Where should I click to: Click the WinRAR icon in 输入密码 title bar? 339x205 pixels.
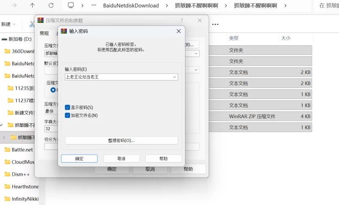point(64,31)
